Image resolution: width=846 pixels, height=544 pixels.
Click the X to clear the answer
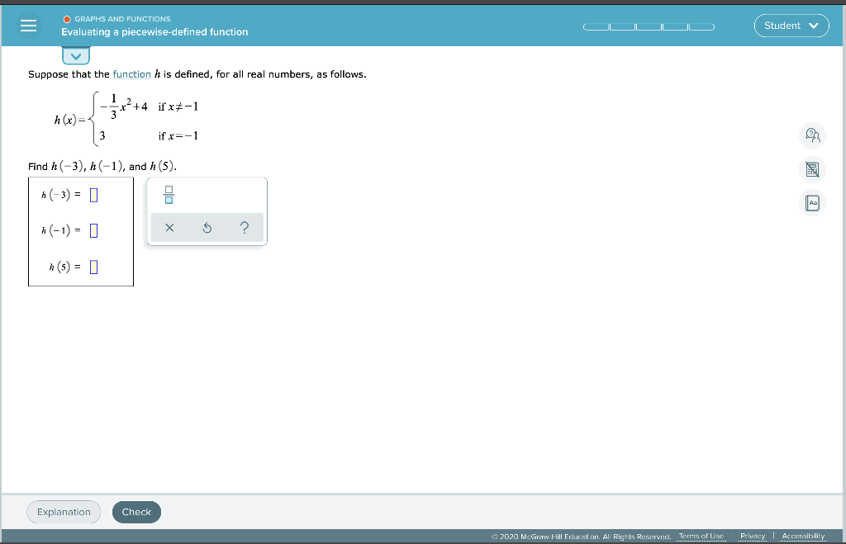coord(169,228)
